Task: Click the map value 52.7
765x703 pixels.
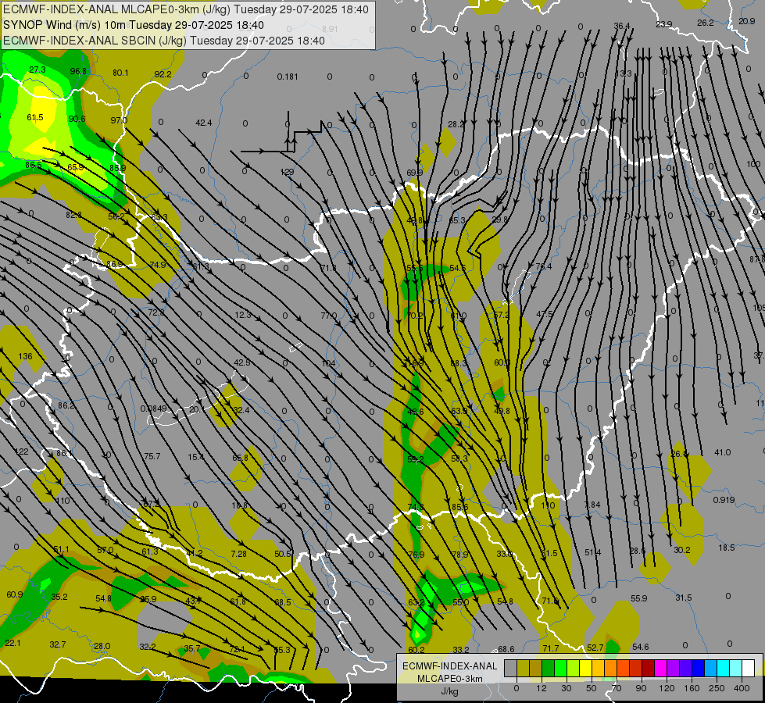Action: [x=595, y=648]
